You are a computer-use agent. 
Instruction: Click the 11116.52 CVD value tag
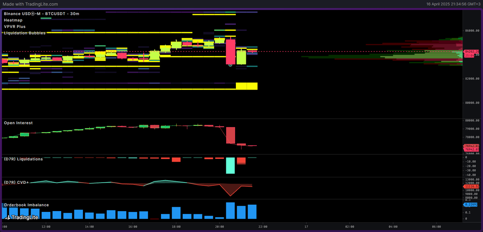(472, 187)
